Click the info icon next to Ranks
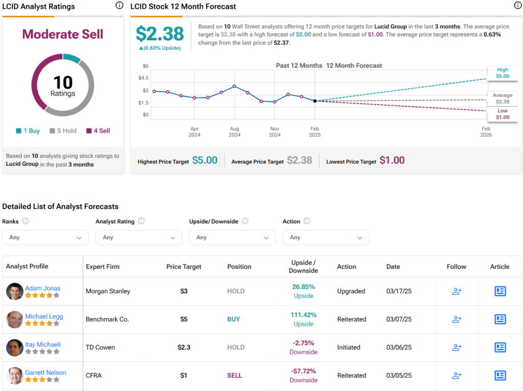Screen dimensions: 523x391 click(x=26, y=221)
